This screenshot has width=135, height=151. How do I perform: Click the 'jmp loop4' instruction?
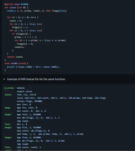tap(23, 144)
